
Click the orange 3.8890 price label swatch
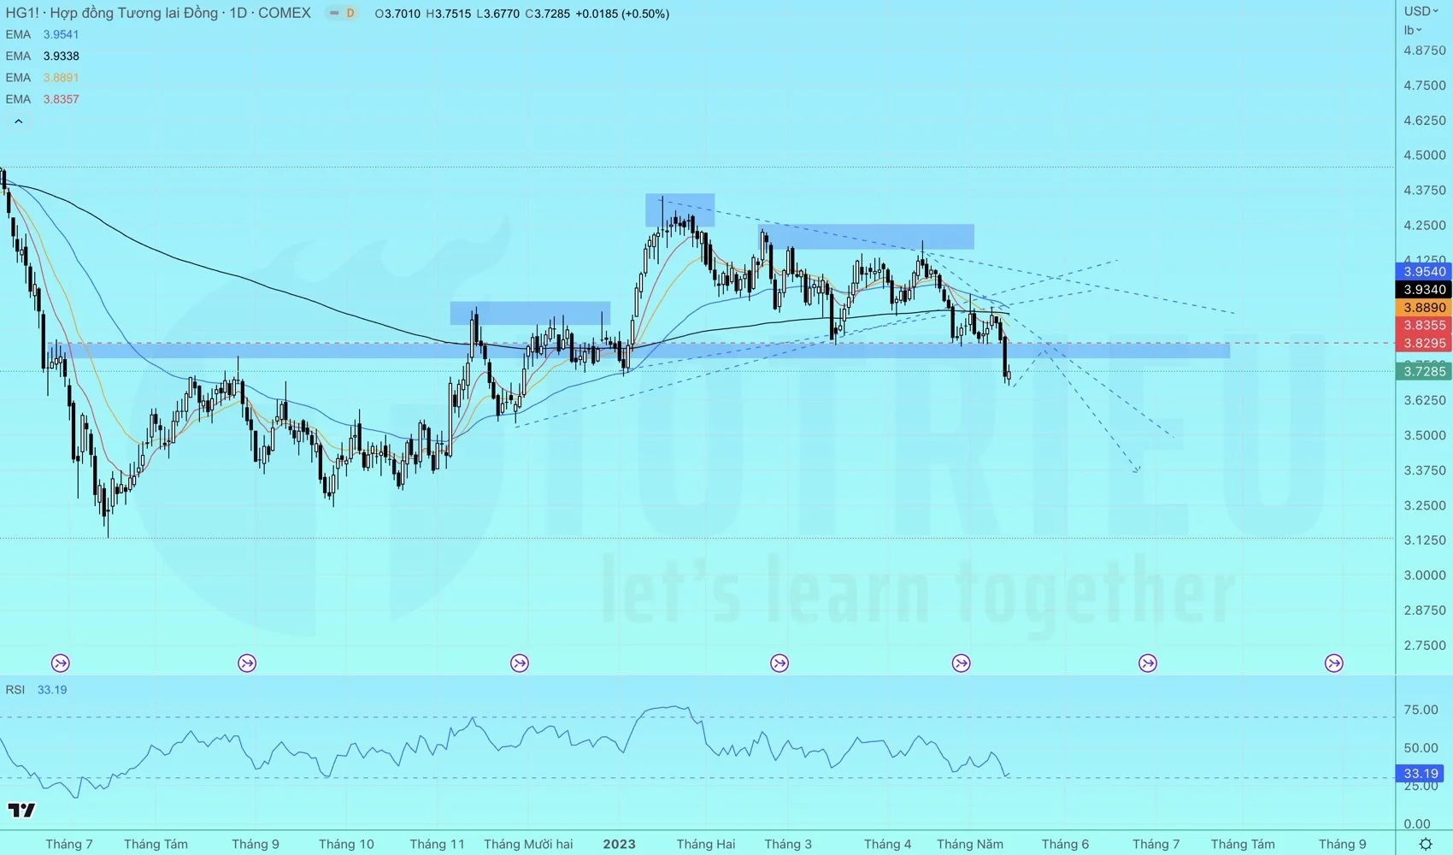[x=1424, y=308]
